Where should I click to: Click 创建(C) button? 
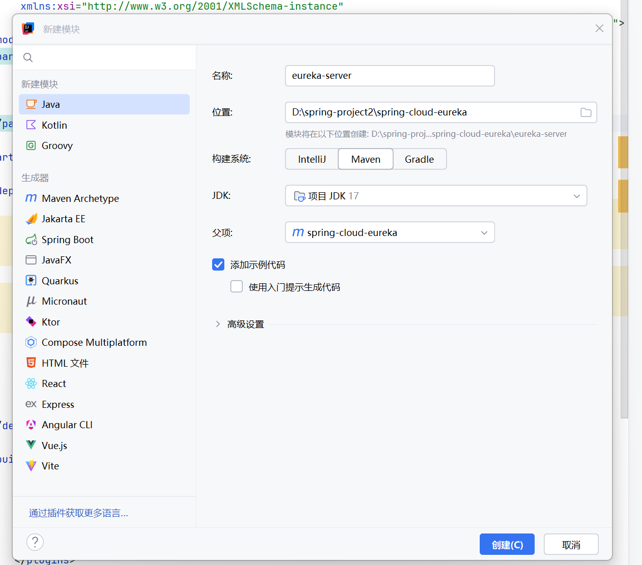coord(507,545)
